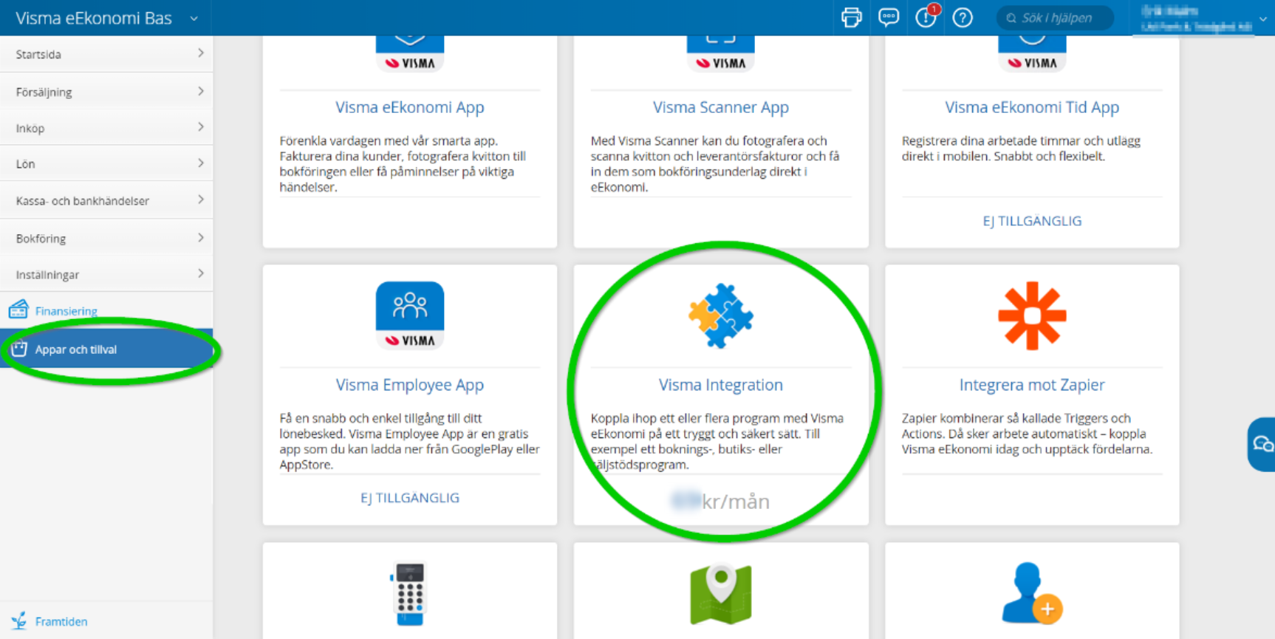Expand the Startsida chevron

201,53
